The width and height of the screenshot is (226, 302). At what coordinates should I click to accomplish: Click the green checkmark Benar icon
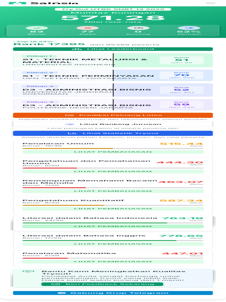click(36, 28)
